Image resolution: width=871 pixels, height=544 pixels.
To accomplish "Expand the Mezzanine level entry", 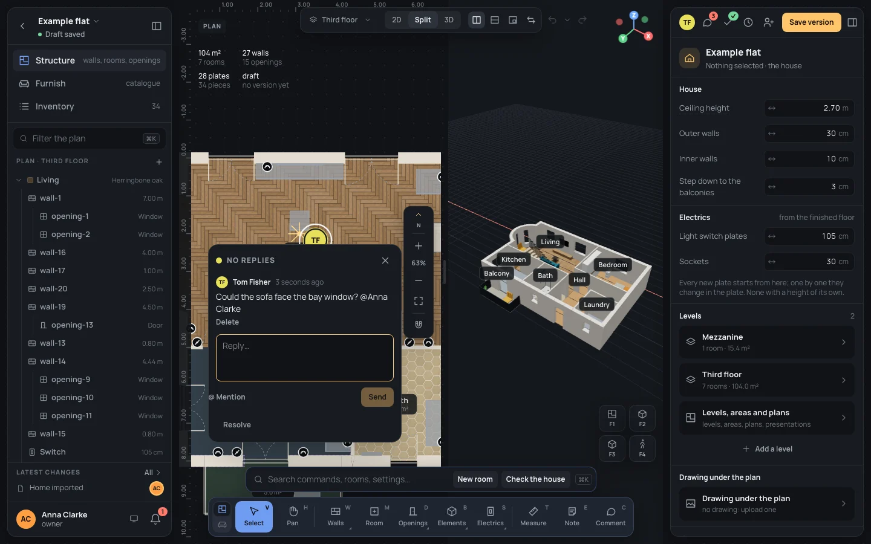I will [767, 342].
